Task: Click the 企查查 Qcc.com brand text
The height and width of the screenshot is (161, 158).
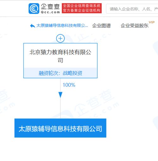Action: coord(50,9)
